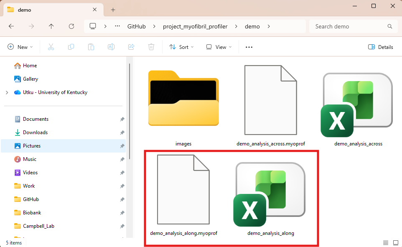Select Pictures in the sidebar

click(x=64, y=146)
